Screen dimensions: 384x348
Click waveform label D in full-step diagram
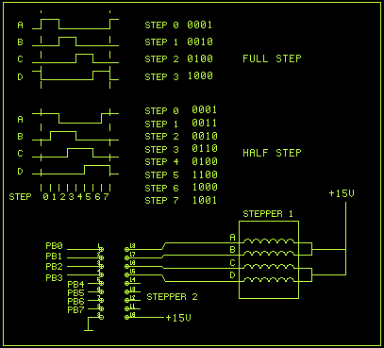point(20,76)
